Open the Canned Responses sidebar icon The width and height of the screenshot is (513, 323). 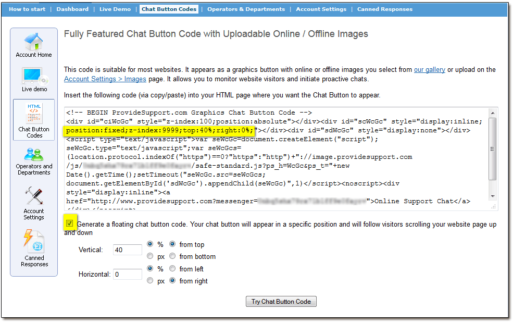tap(34, 249)
